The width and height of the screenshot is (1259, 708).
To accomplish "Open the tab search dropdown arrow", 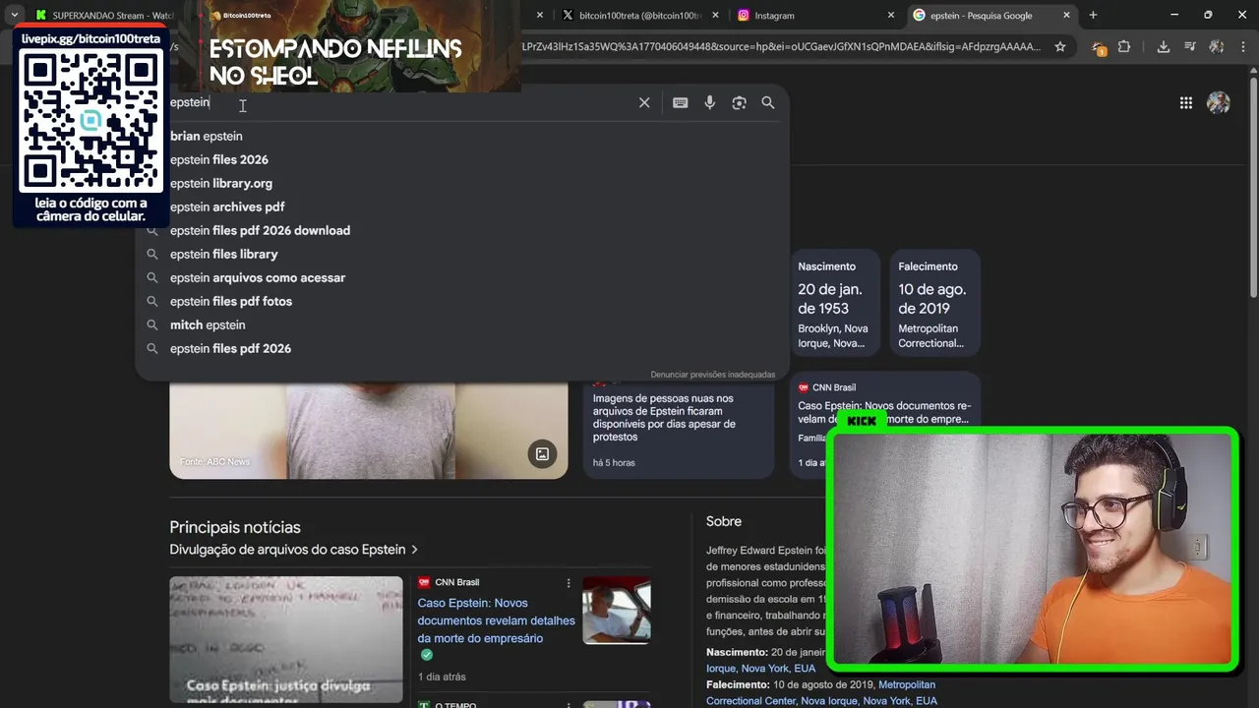I will coord(14,15).
